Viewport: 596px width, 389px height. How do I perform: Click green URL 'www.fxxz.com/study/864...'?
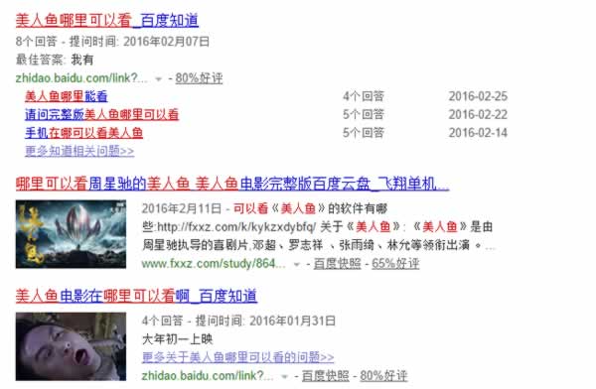click(x=214, y=263)
